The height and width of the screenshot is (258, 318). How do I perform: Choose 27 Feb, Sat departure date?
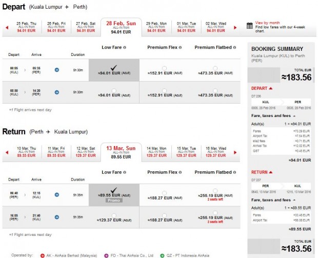tap(86, 27)
